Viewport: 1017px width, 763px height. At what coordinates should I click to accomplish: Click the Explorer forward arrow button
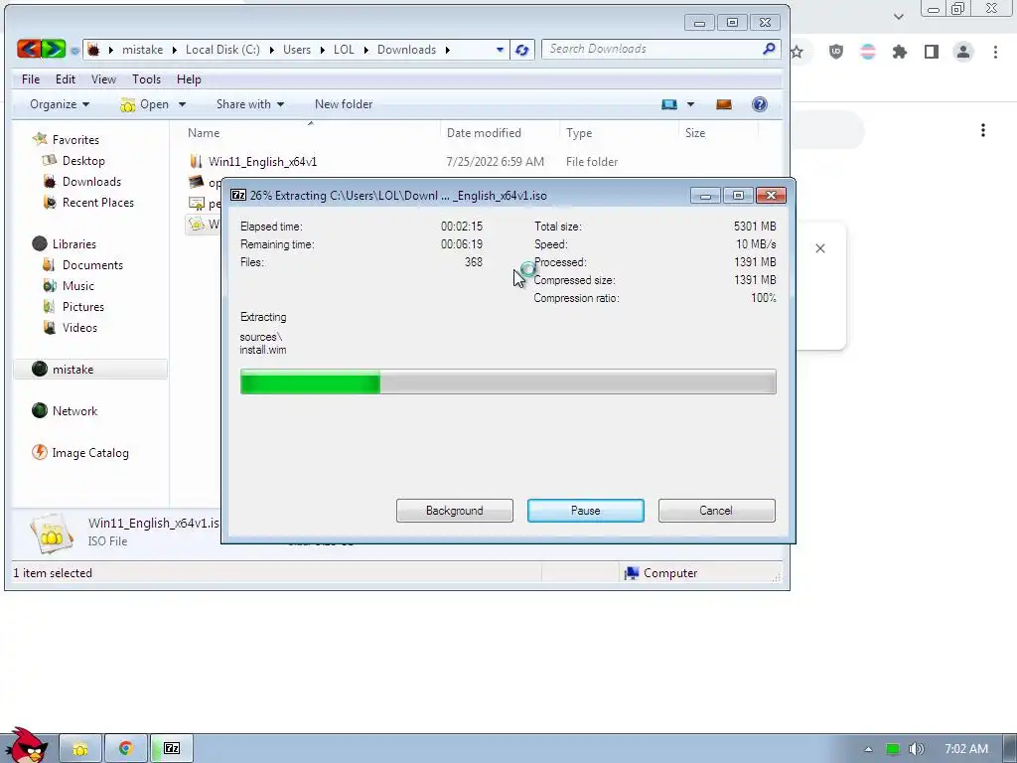pyautogui.click(x=54, y=49)
